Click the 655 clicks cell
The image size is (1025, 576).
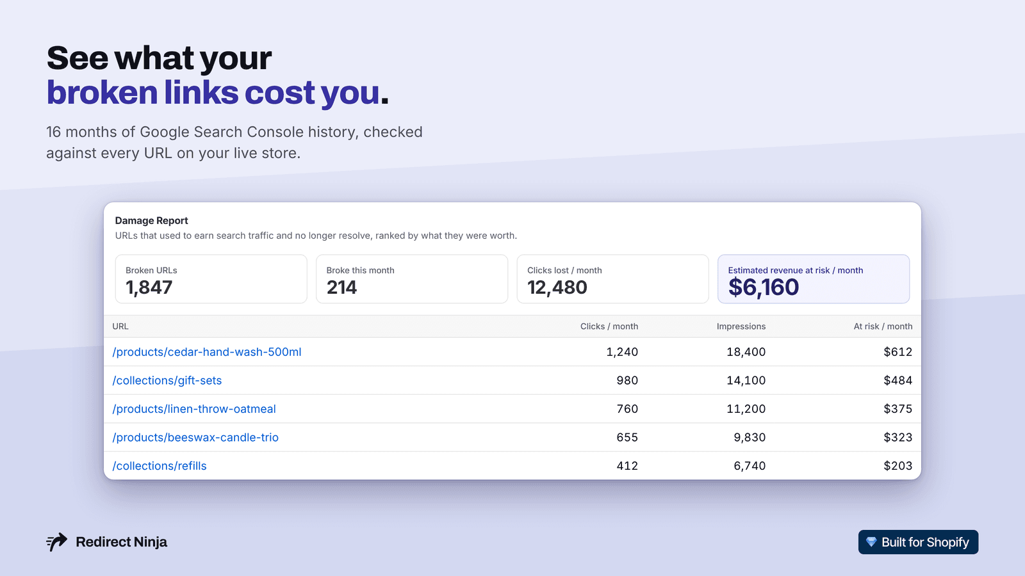click(627, 437)
